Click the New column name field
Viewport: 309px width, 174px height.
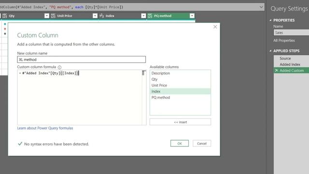click(82, 59)
